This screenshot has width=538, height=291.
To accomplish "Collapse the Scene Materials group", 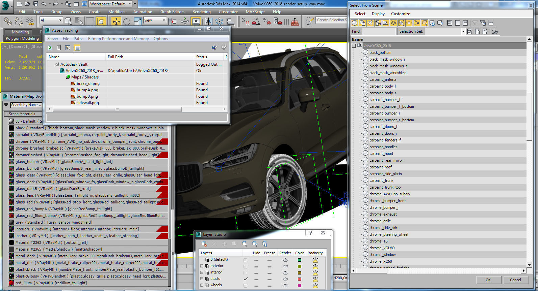I will click(x=6, y=114).
